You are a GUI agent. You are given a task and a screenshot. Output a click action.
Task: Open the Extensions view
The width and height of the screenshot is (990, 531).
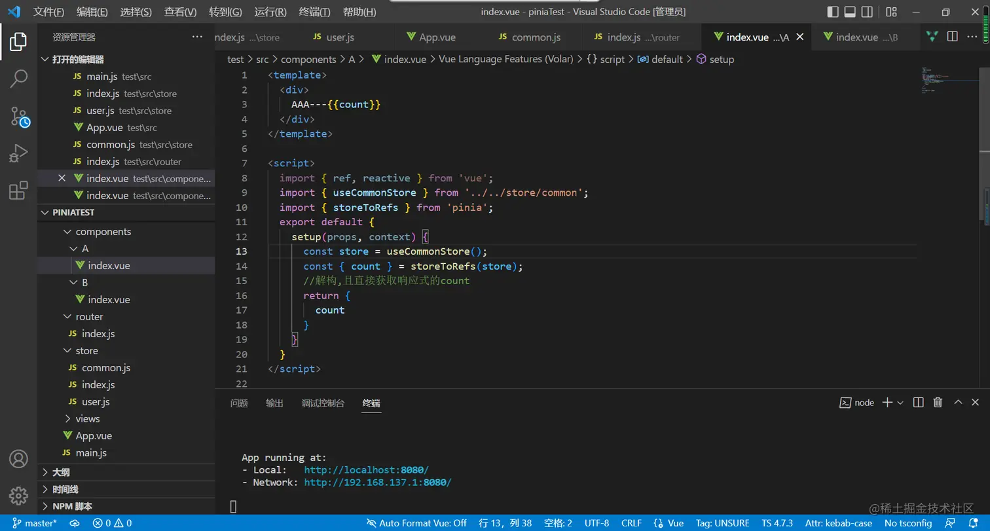tap(18, 191)
